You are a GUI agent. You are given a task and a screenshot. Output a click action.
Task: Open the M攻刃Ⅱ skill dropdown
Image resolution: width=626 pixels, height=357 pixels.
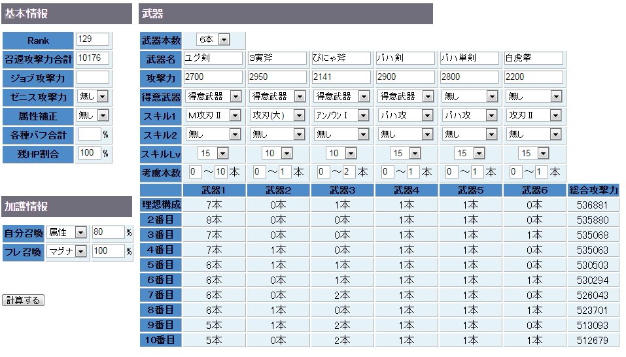click(213, 116)
